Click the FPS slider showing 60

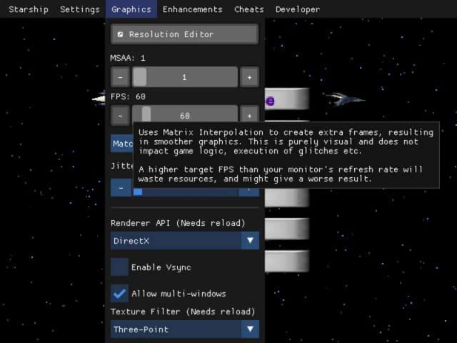pos(185,114)
